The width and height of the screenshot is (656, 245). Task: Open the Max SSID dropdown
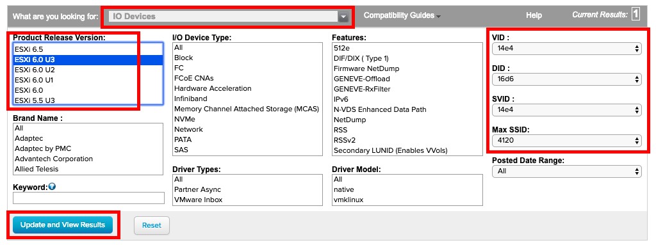[567, 141]
